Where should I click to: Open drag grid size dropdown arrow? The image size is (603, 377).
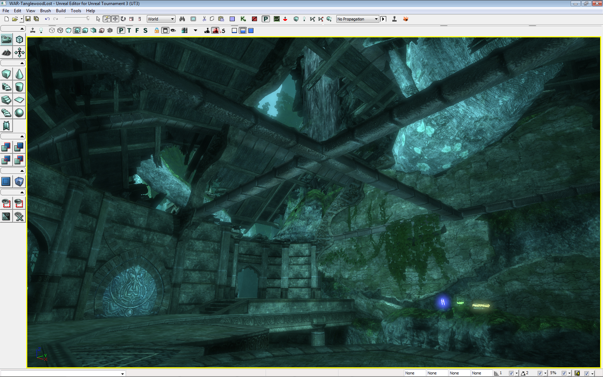pyautogui.click(x=516, y=373)
